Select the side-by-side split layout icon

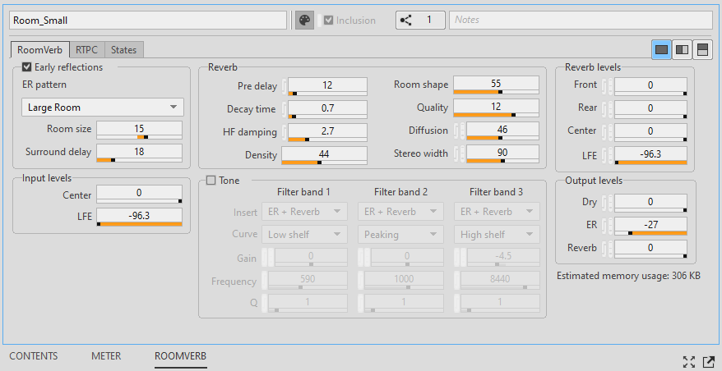pyautogui.click(x=682, y=50)
